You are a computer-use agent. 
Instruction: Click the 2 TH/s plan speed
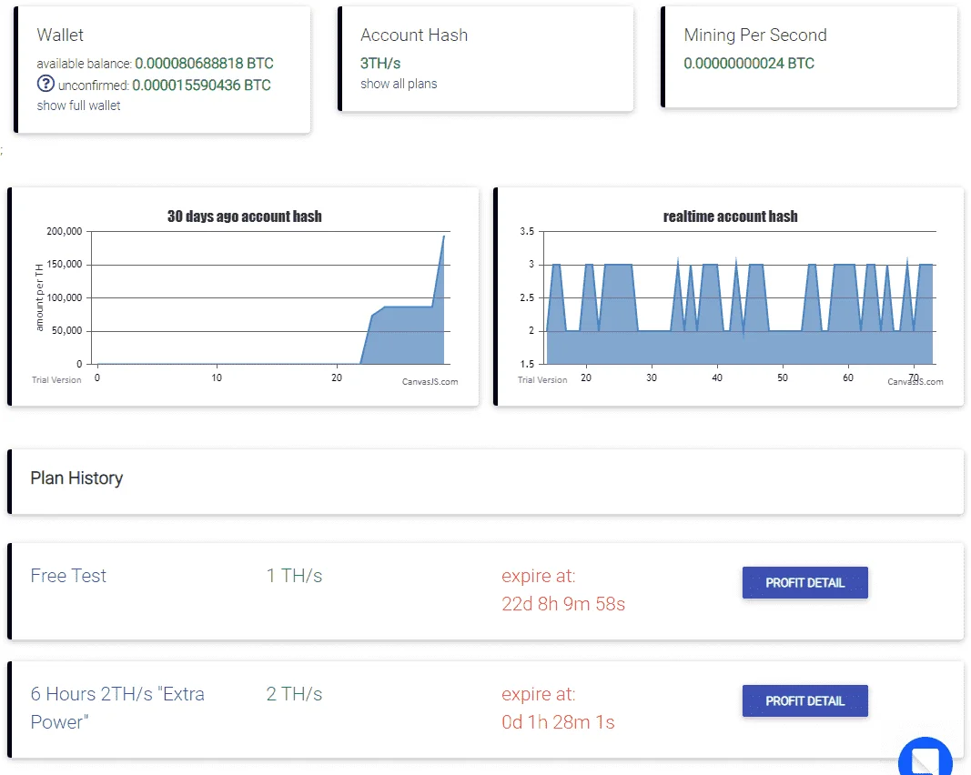point(294,694)
